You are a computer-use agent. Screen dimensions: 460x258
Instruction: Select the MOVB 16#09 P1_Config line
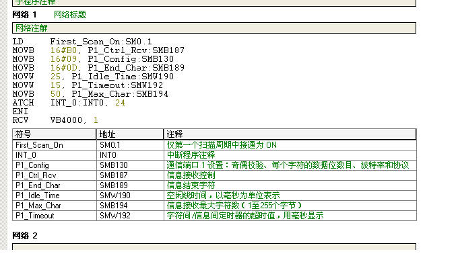pyautogui.click(x=93, y=59)
